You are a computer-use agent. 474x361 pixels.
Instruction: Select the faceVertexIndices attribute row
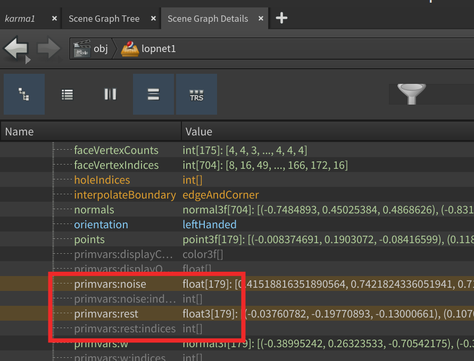point(237,165)
